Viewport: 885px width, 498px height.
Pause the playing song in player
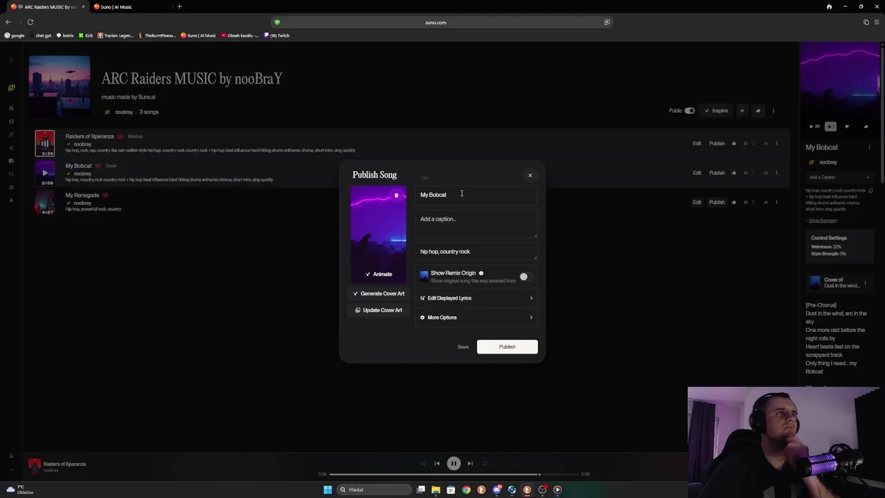coord(454,463)
